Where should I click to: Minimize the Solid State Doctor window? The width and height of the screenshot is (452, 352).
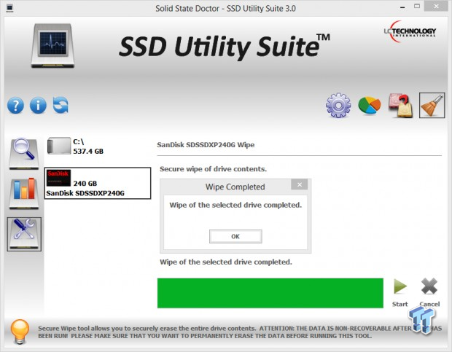[402, 7]
